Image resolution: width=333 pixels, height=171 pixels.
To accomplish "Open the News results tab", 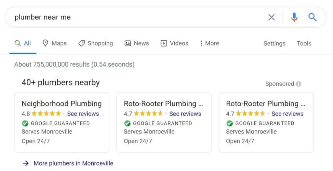I will point(137,43).
